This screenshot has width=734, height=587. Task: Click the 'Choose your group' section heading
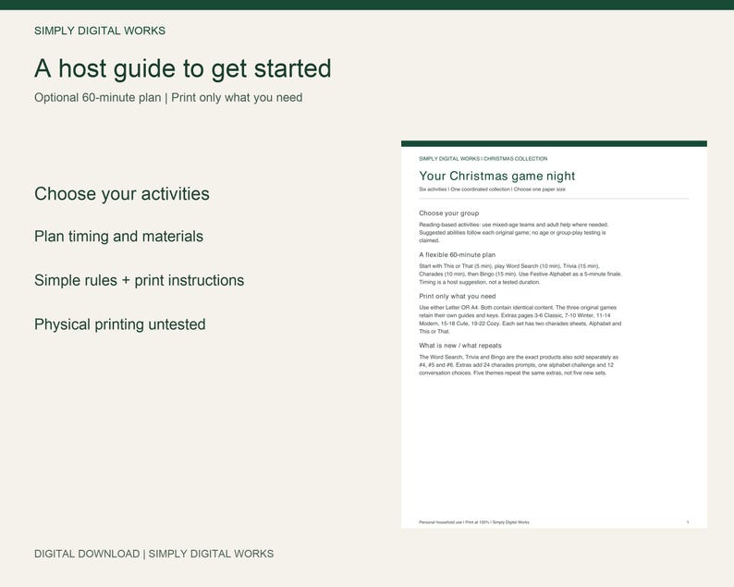pos(449,213)
